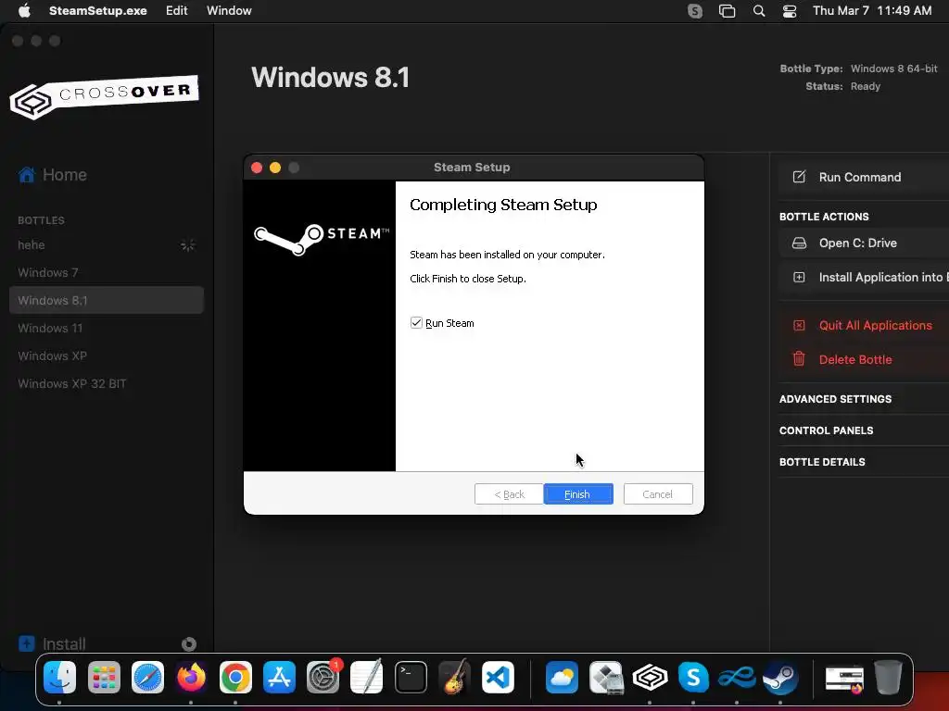This screenshot has height=711, width=949.
Task: Select the Windows 8.1 bottle
Action: coord(107,301)
